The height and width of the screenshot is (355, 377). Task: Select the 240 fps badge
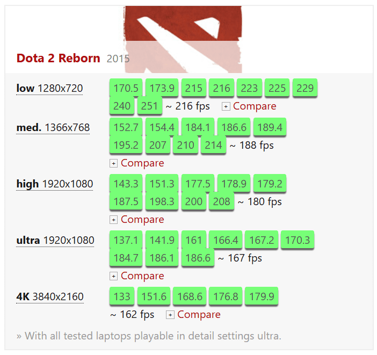122,106
